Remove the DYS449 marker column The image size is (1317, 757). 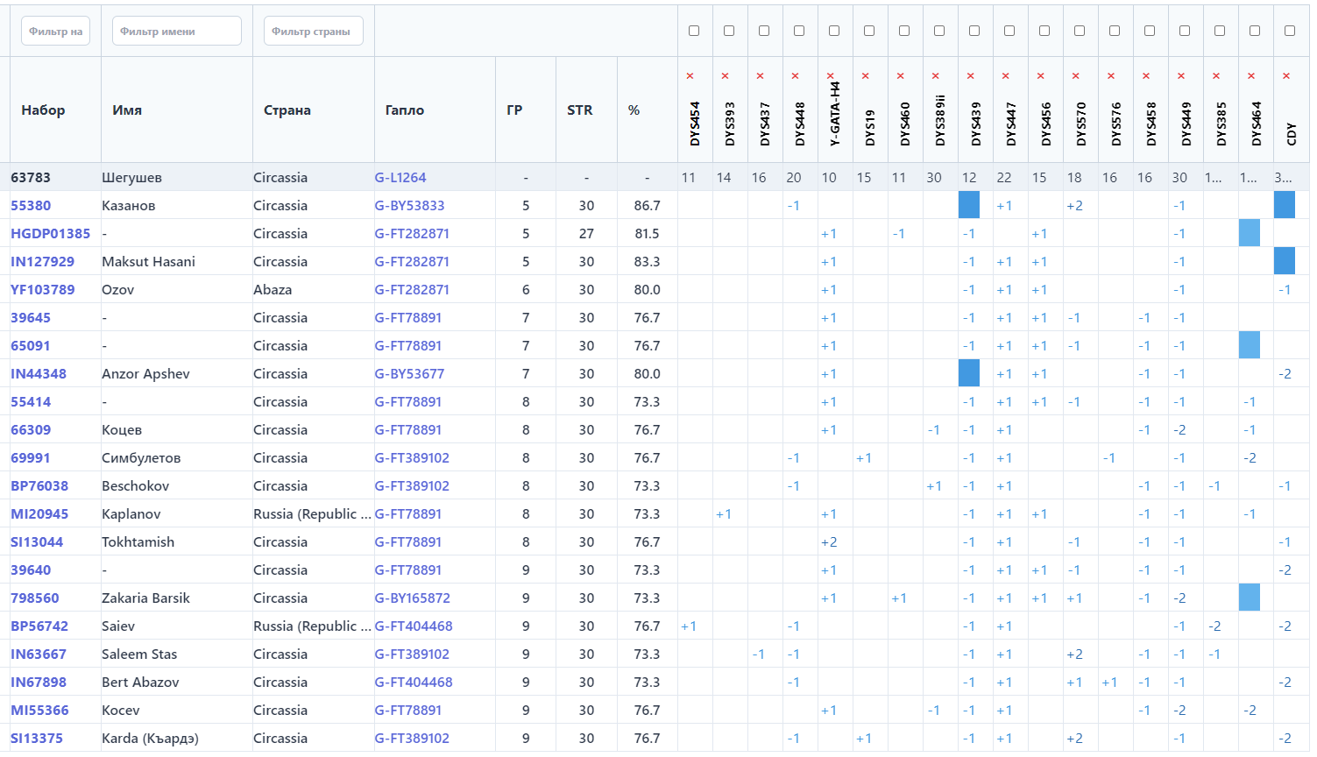1180,76
